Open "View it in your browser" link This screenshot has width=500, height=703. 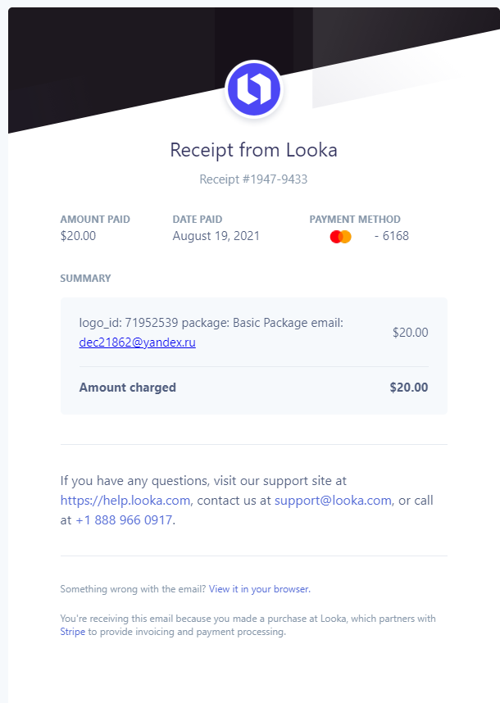click(259, 589)
